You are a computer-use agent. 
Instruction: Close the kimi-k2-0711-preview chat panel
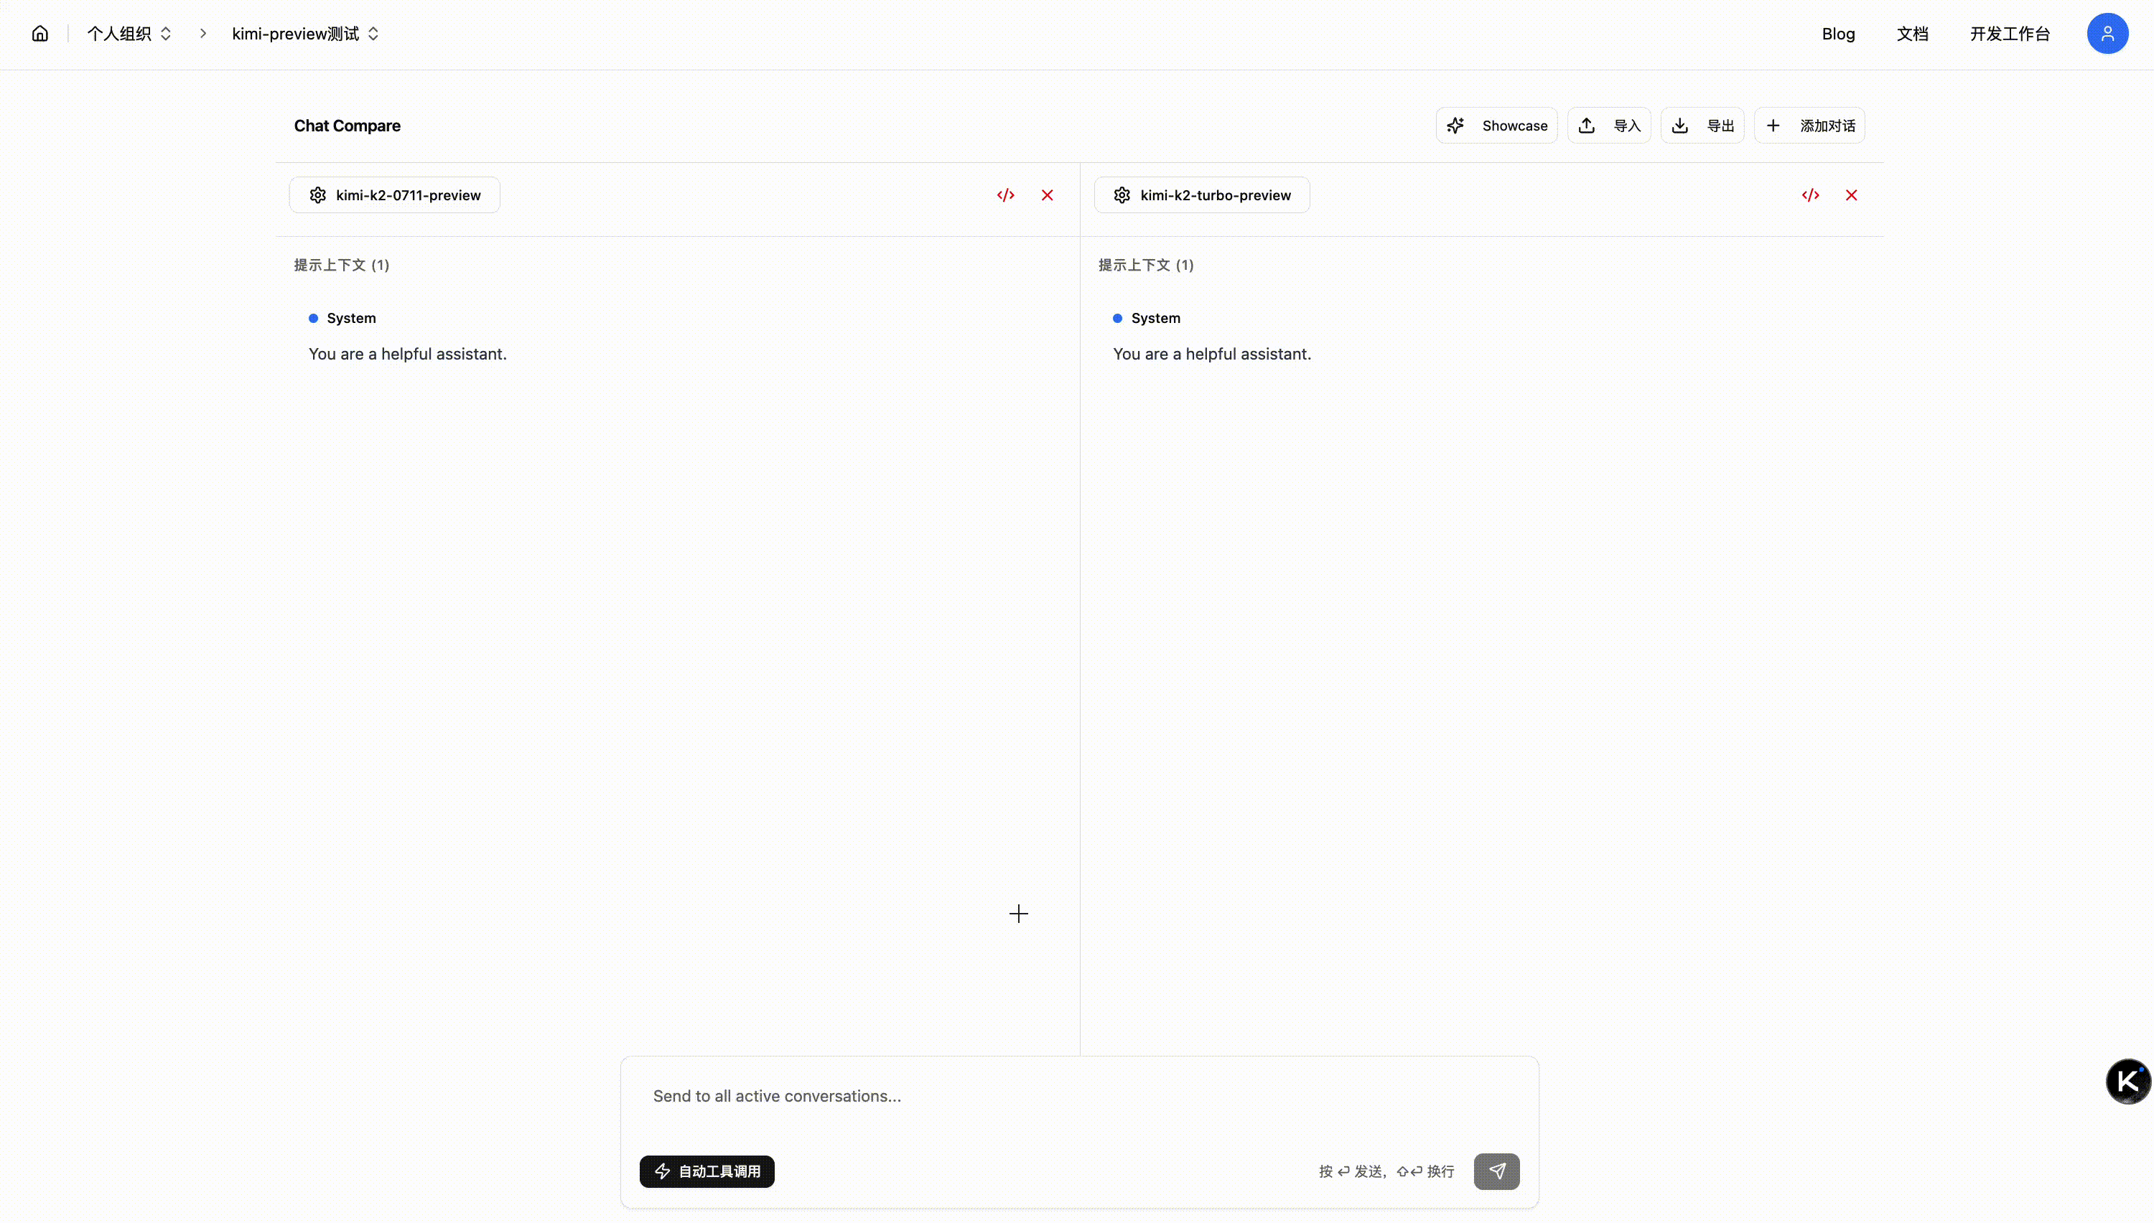click(x=1047, y=195)
